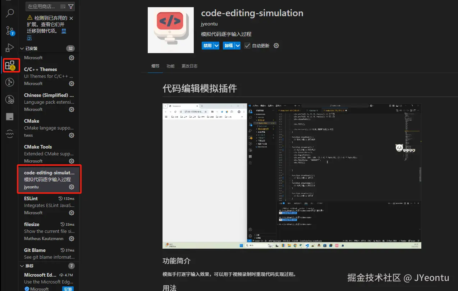Screen dimensions: 458x291
Task: Click the code-editing-simulation title heading
Action: click(x=252, y=13)
